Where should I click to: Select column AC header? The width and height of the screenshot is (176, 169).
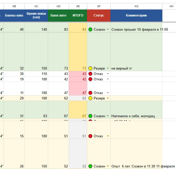point(36,6)
